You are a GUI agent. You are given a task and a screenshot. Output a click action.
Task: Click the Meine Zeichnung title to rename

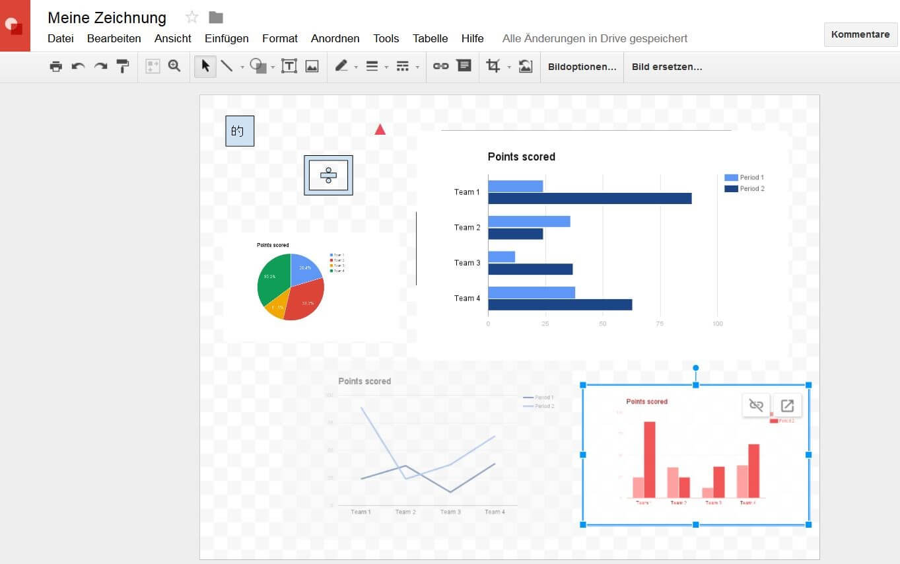click(x=107, y=18)
